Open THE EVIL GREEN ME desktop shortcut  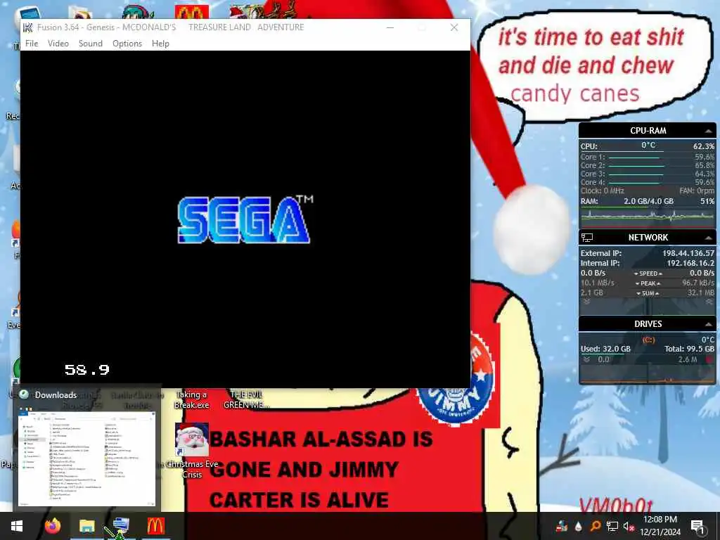(x=246, y=399)
